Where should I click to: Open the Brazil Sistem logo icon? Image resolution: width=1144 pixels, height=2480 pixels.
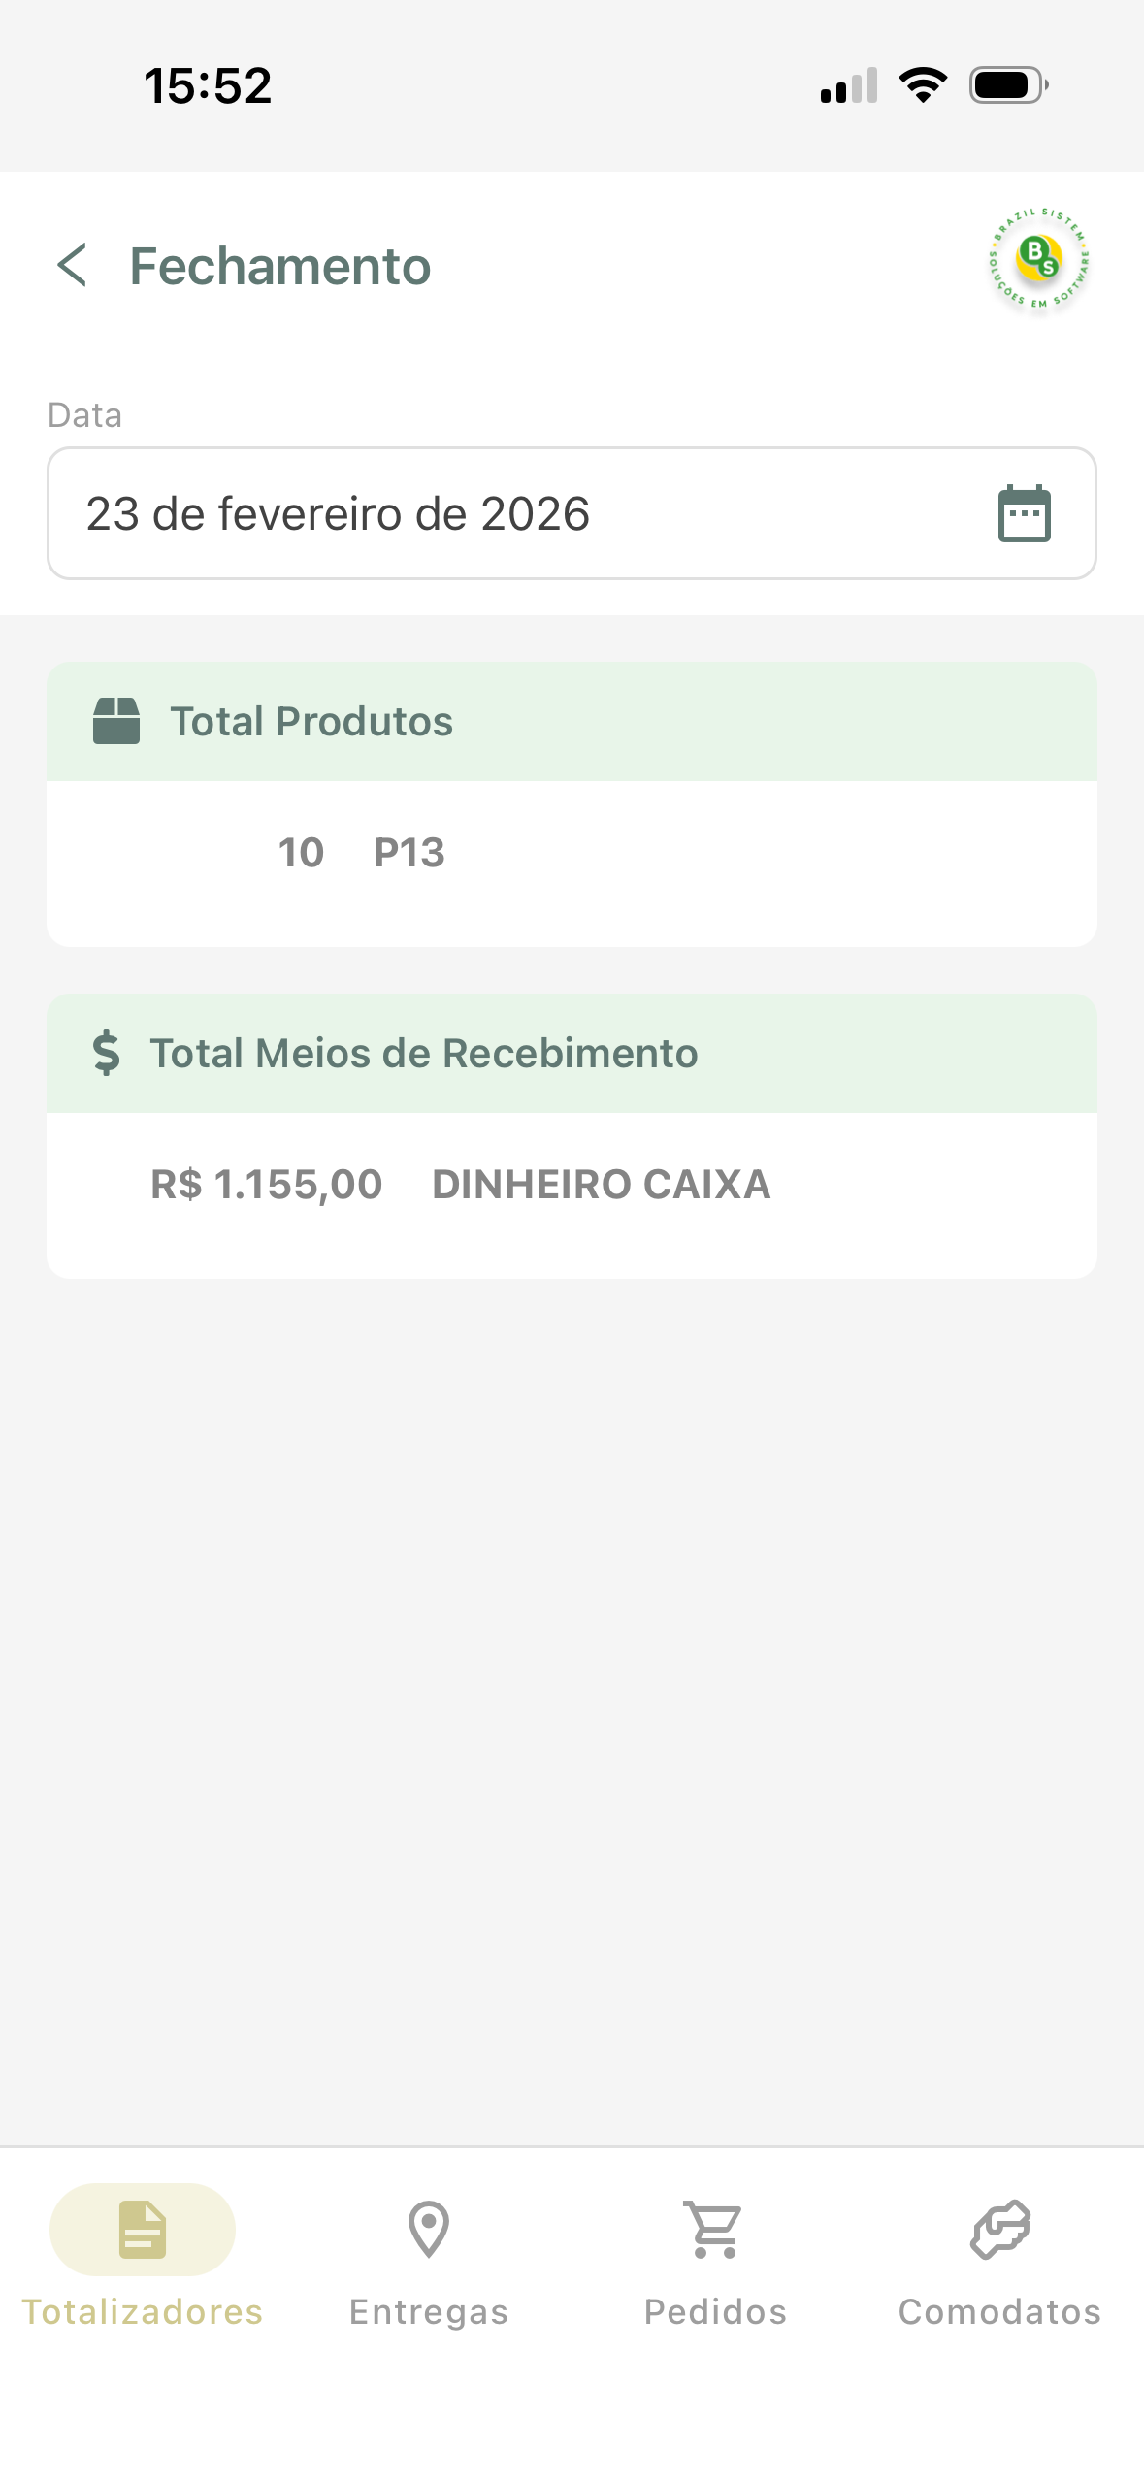point(1038,260)
